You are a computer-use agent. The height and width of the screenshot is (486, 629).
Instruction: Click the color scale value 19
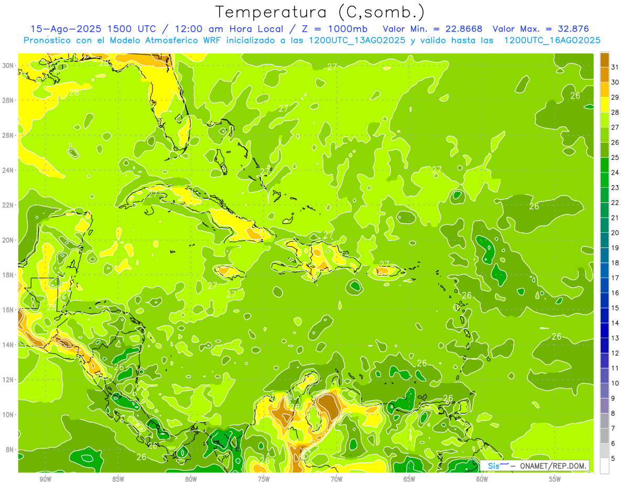click(615, 248)
